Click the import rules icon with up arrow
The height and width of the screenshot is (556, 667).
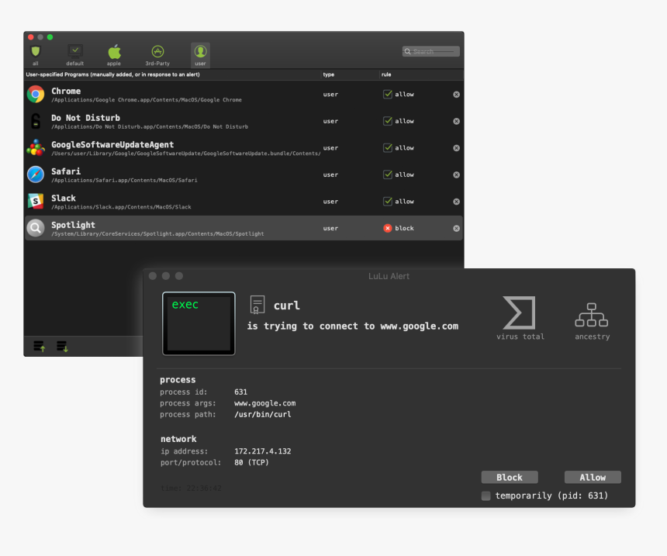pos(39,347)
